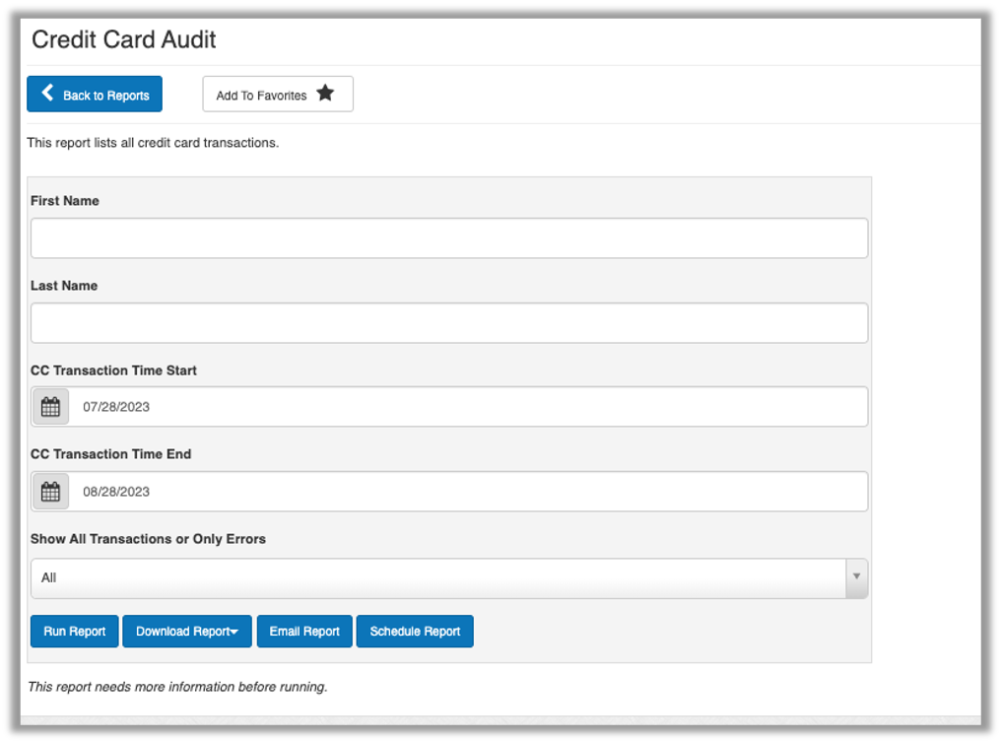
Task: Go back using Back to Reports label
Action: (x=106, y=96)
